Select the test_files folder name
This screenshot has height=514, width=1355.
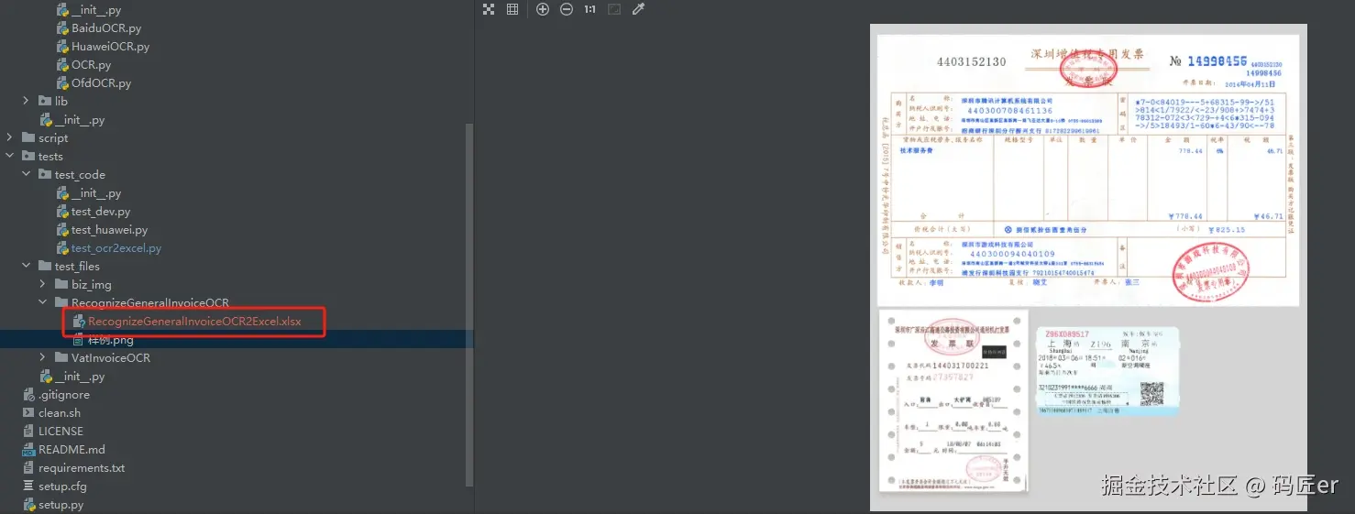[77, 267]
